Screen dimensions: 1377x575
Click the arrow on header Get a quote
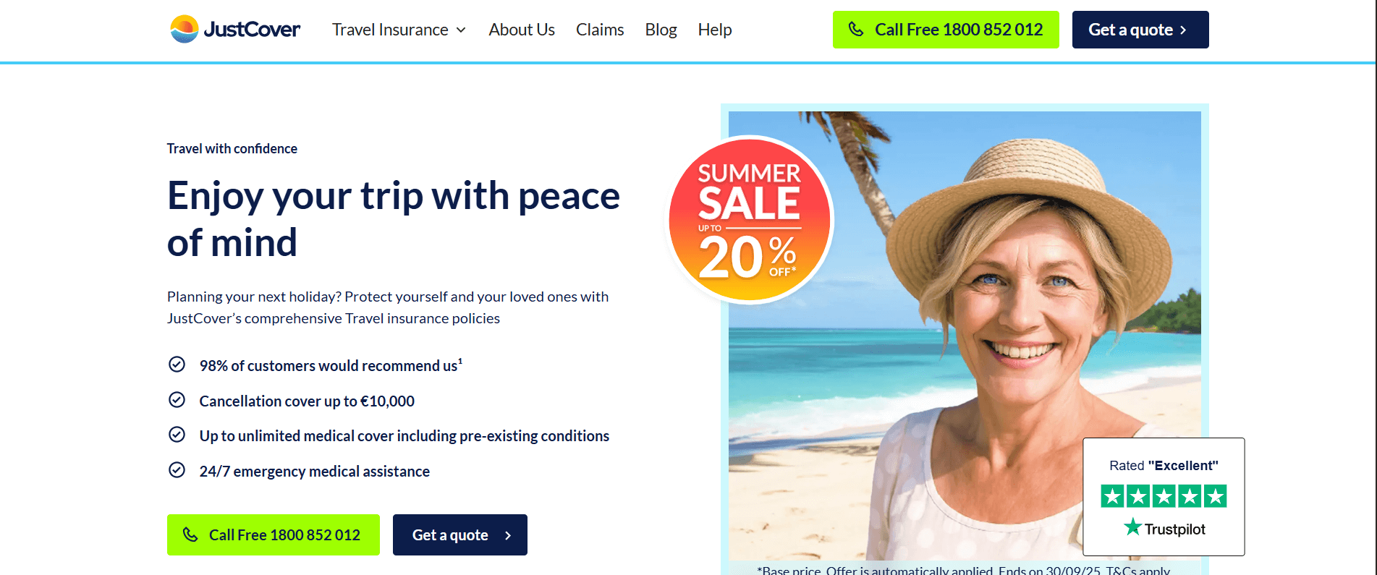[x=1184, y=30]
